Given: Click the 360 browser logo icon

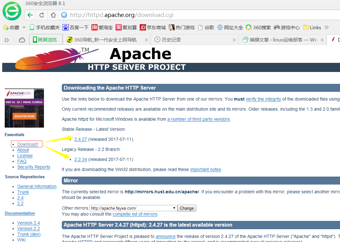Looking at the screenshot, I should [x=12, y=11].
